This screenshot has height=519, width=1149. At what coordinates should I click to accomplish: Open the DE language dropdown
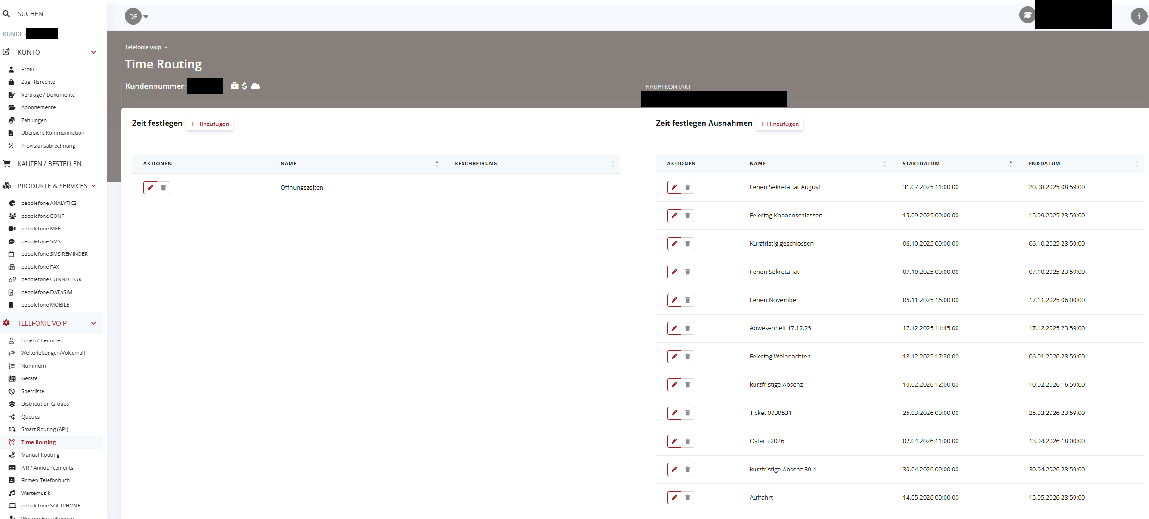pos(136,16)
